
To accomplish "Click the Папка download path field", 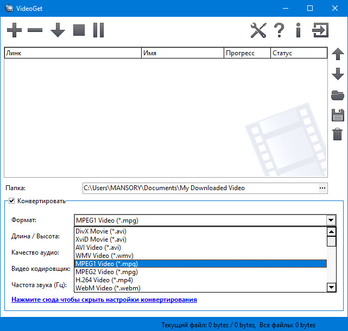I will 199,188.
